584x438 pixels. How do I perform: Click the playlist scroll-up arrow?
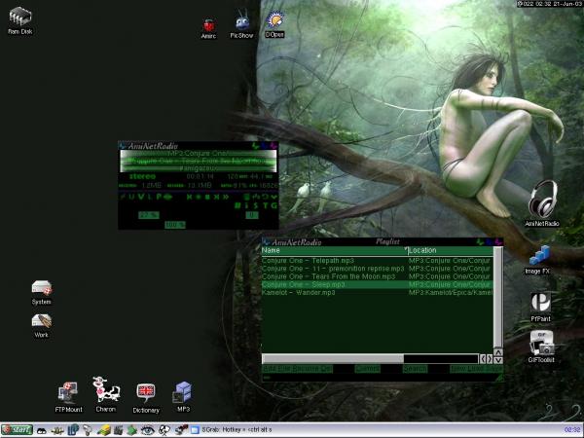click(x=498, y=352)
